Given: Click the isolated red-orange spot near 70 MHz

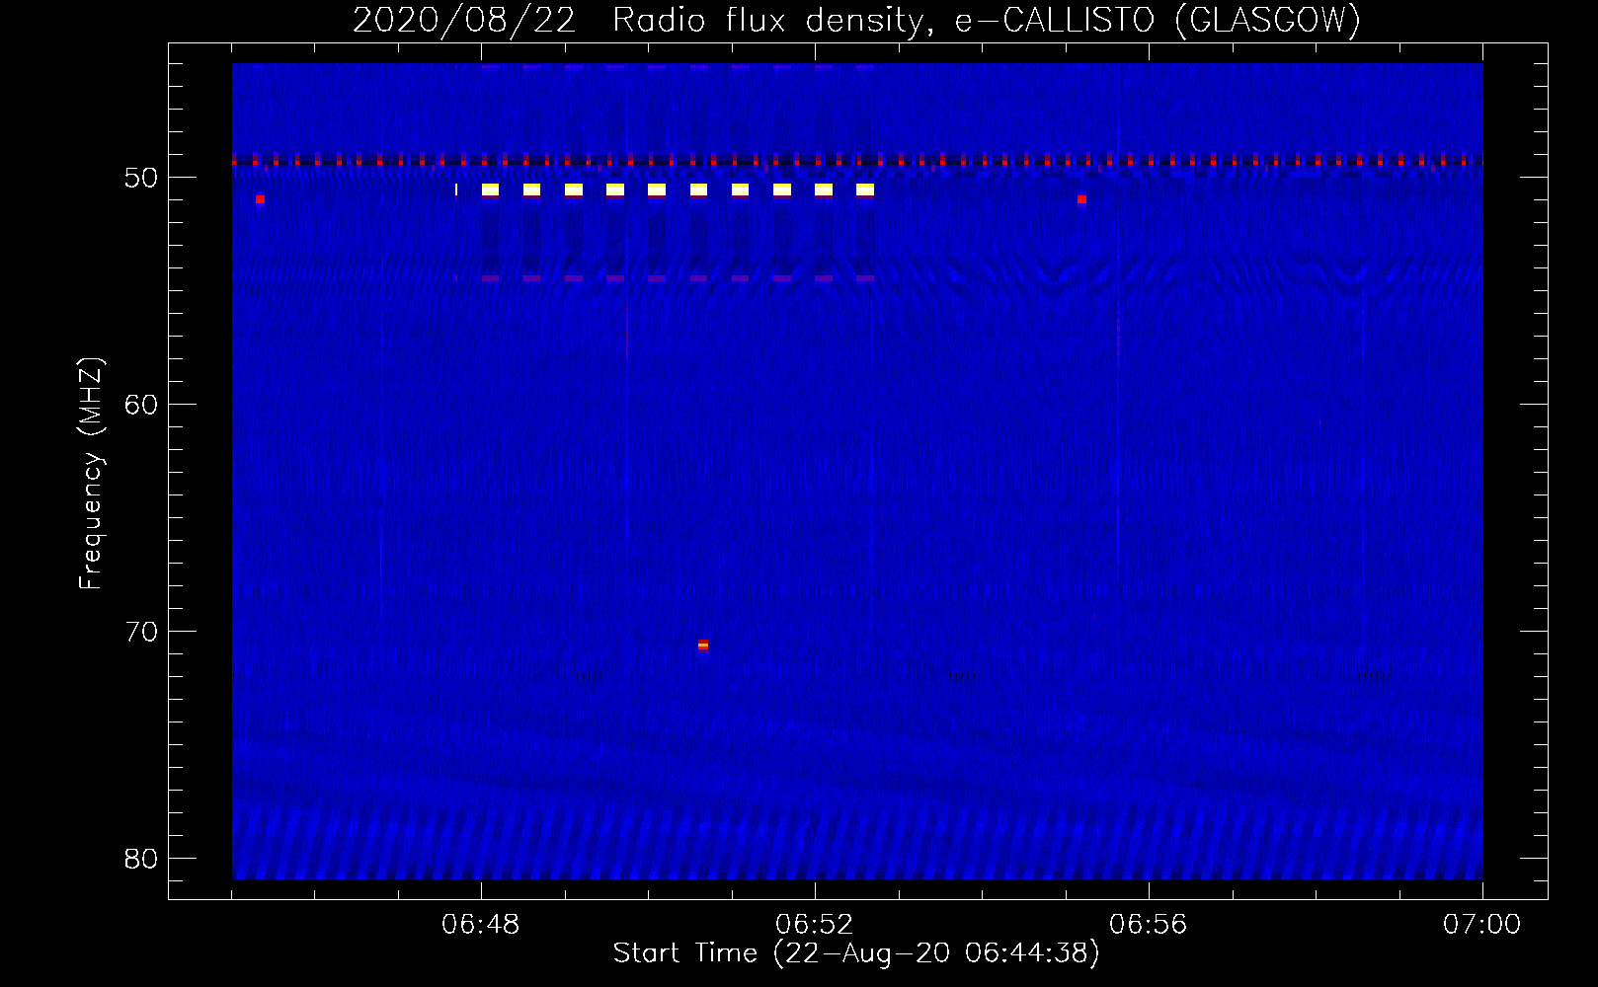Looking at the screenshot, I should point(703,645).
